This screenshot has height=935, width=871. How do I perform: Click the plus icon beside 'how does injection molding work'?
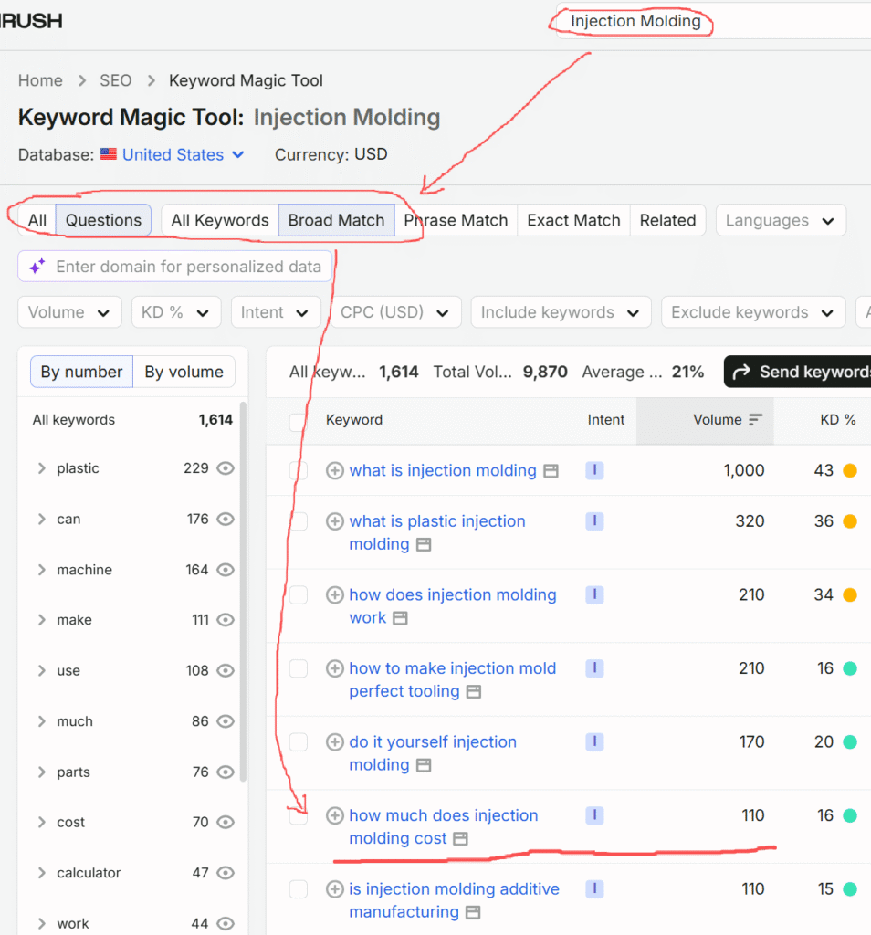pyautogui.click(x=334, y=594)
